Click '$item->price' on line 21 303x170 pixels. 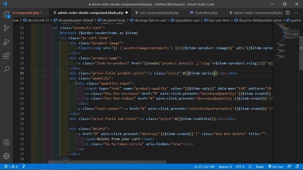(x=202, y=73)
